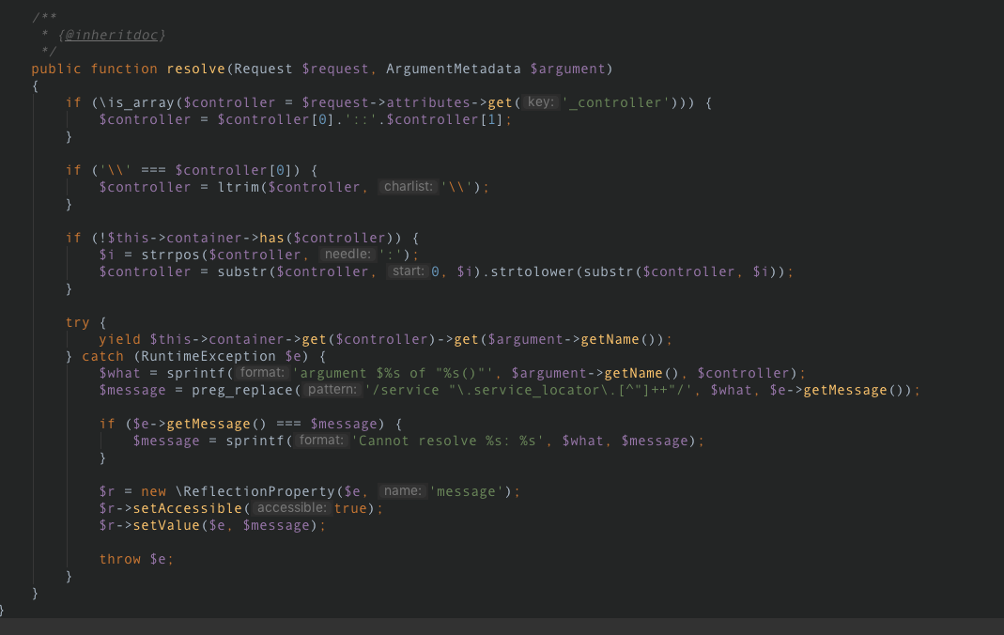Click the 'argument $%s of' format string

pos(393,373)
